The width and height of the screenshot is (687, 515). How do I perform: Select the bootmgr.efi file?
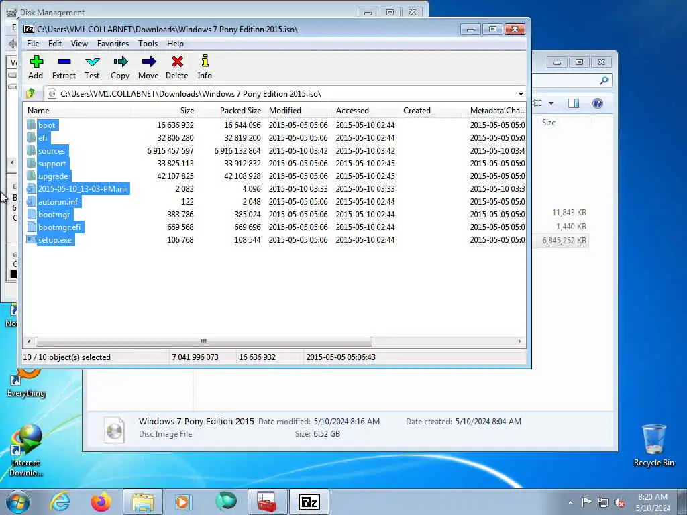click(x=59, y=227)
